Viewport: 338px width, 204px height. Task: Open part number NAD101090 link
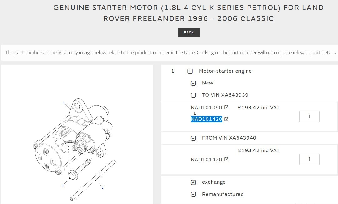coord(206,108)
